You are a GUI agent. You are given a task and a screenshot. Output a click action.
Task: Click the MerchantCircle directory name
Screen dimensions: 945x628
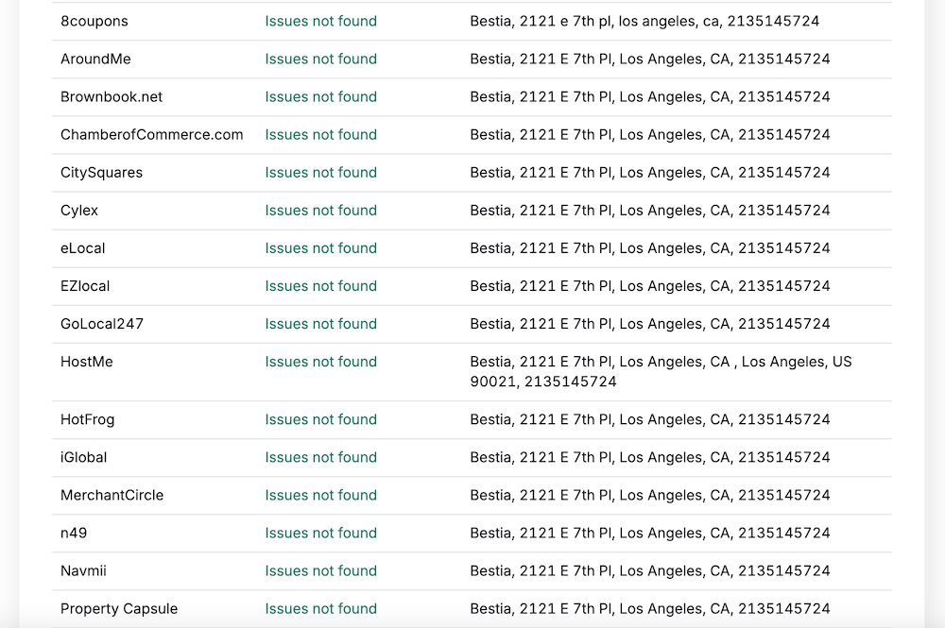coord(112,495)
